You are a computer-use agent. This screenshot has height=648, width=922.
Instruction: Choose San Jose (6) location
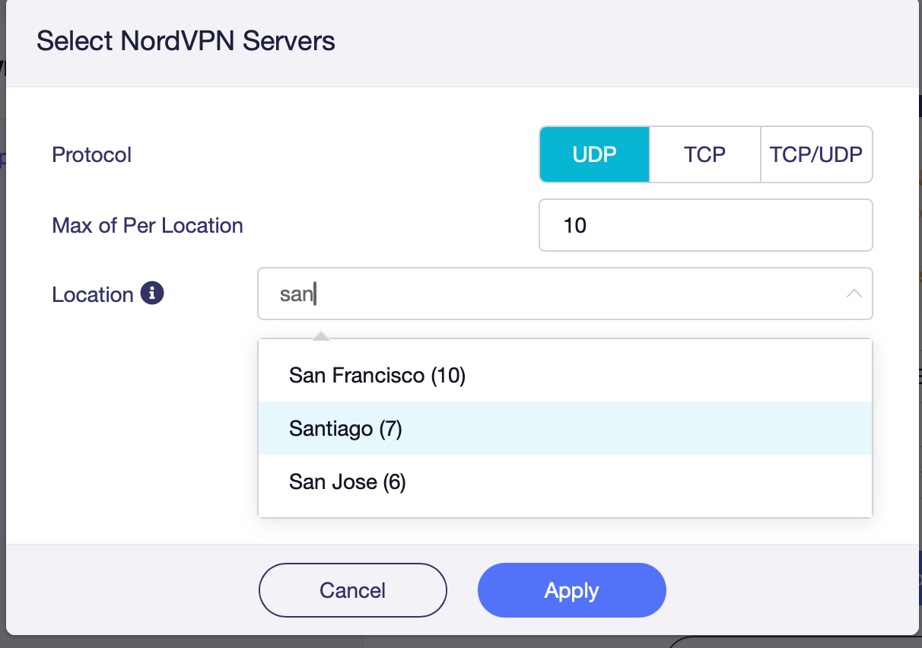point(565,481)
